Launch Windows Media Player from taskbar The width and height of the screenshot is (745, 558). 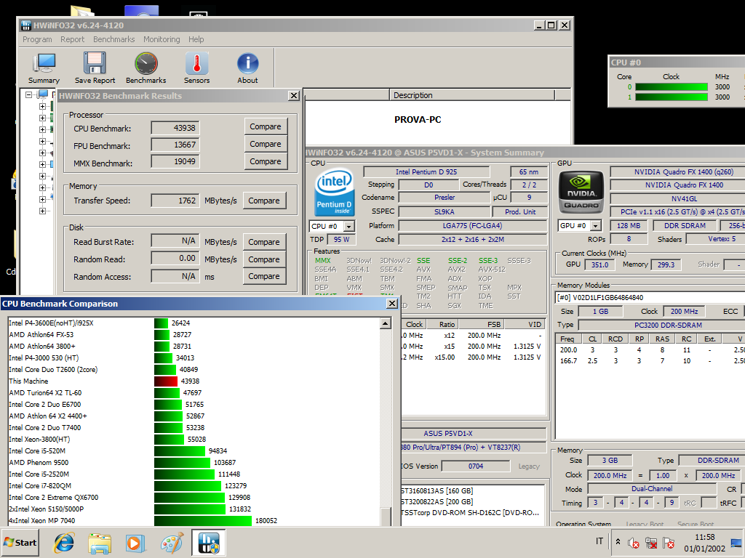click(135, 543)
